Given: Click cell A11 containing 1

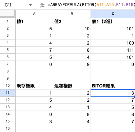Looking at the screenshot, I should point(34,93).
